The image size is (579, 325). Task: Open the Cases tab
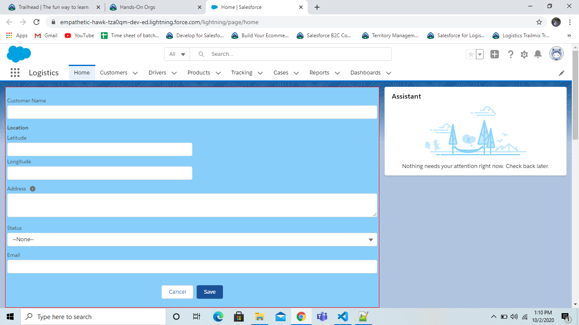[281, 73]
